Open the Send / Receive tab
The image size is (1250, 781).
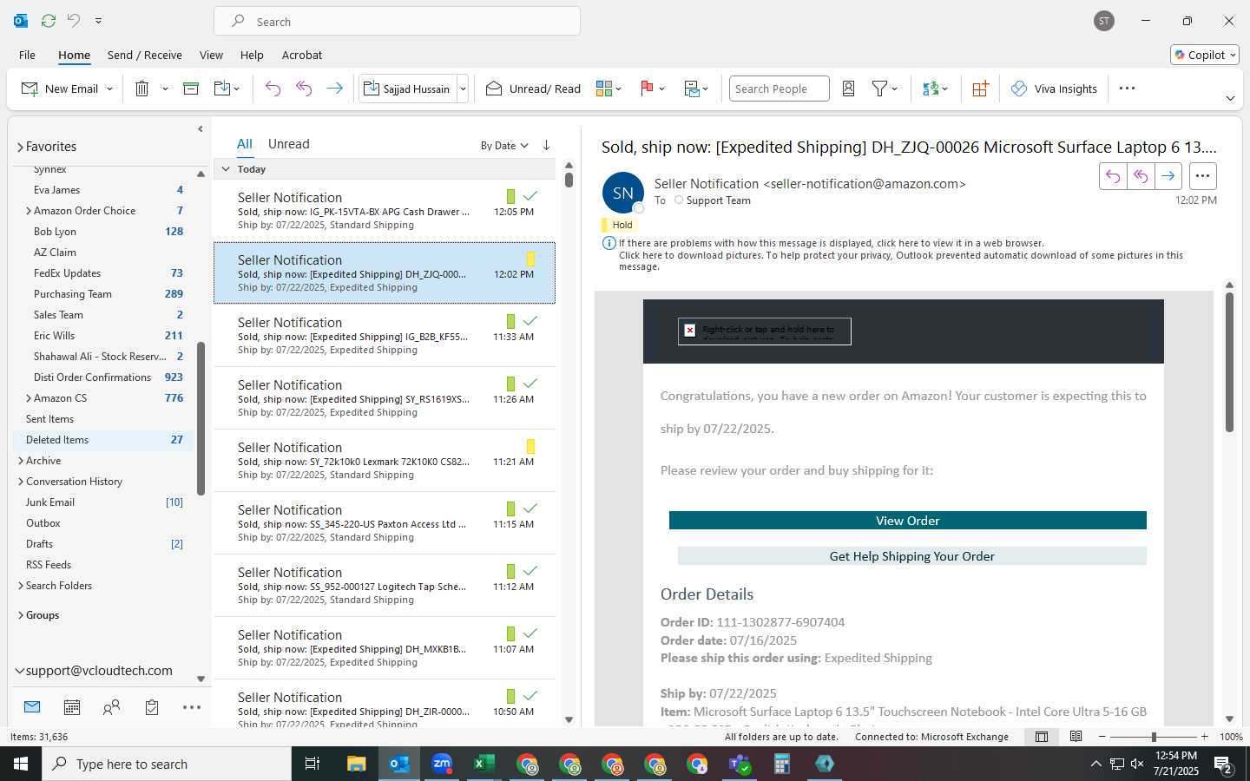point(145,55)
